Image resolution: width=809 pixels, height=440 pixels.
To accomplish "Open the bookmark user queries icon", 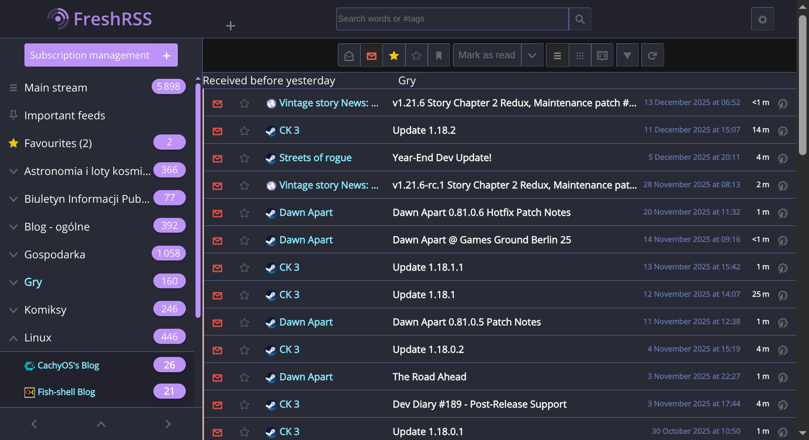I will point(439,55).
